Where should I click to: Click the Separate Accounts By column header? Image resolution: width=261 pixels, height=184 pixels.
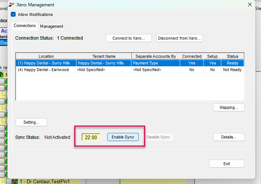click(156, 56)
